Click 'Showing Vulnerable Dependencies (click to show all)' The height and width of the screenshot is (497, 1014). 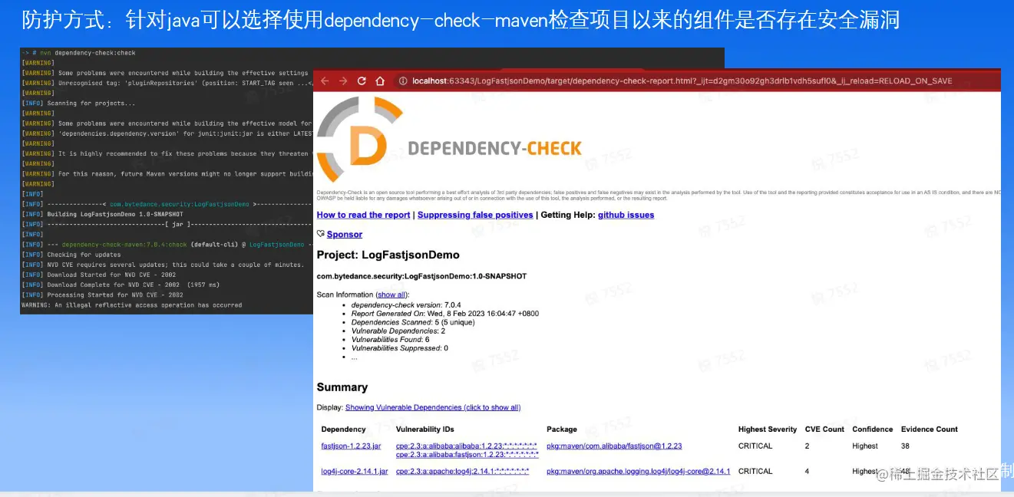pos(433,407)
